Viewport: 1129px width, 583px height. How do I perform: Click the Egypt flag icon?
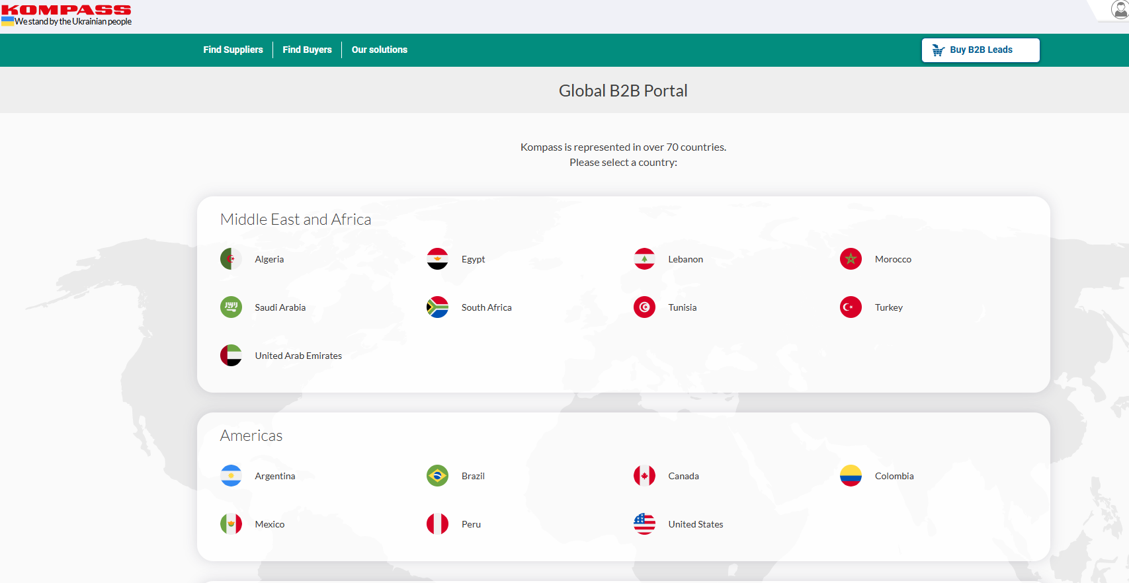(437, 259)
